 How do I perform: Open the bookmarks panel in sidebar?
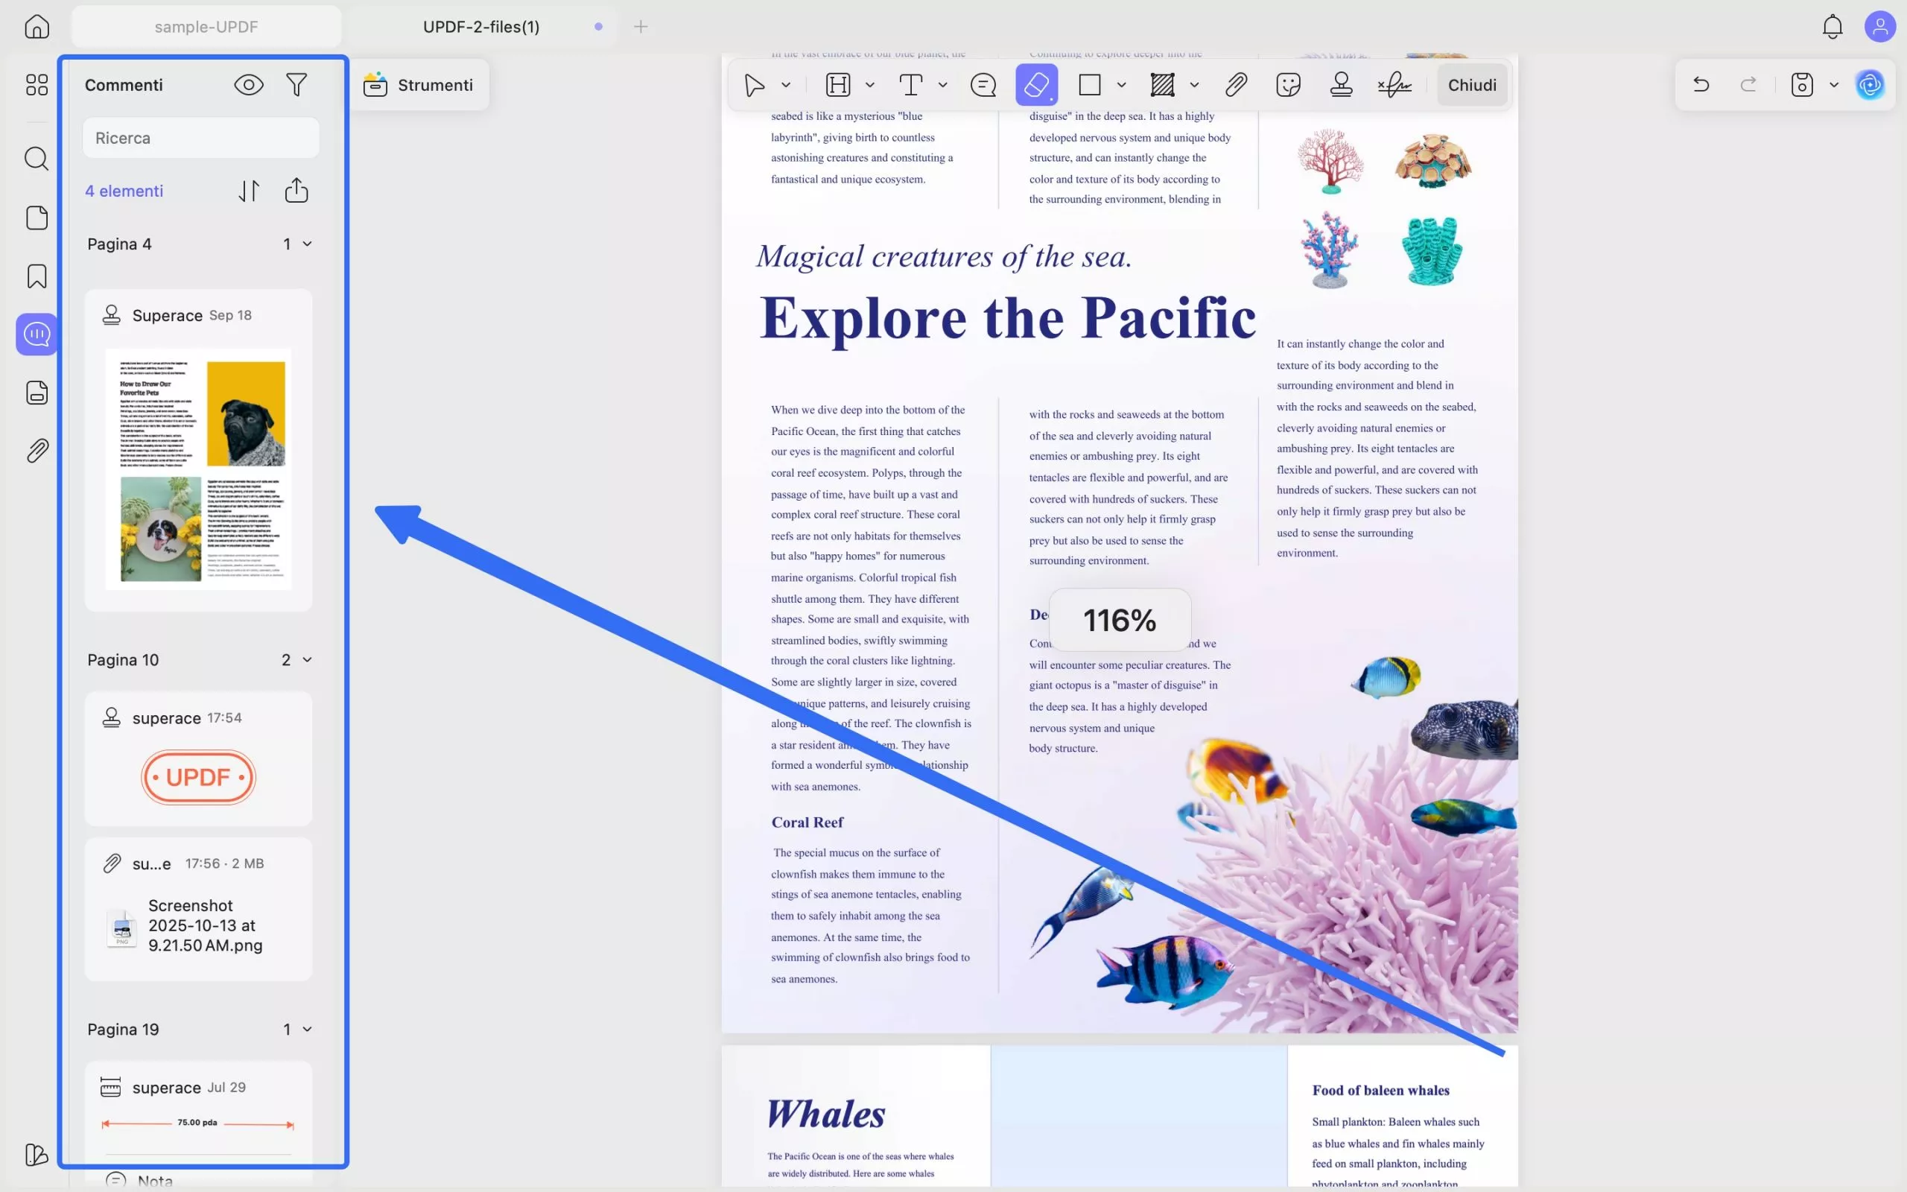(37, 276)
